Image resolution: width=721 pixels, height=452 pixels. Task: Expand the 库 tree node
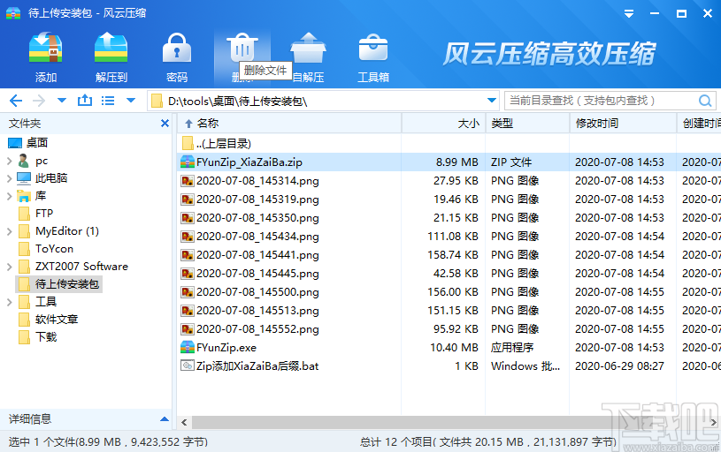click(9, 196)
